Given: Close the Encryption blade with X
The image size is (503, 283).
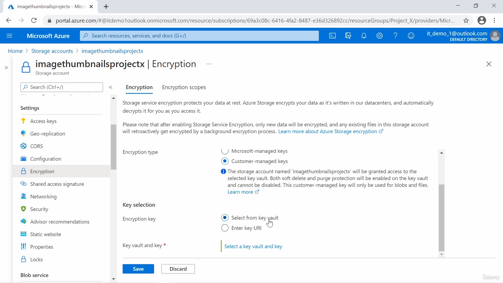Looking at the screenshot, I should click(489, 64).
